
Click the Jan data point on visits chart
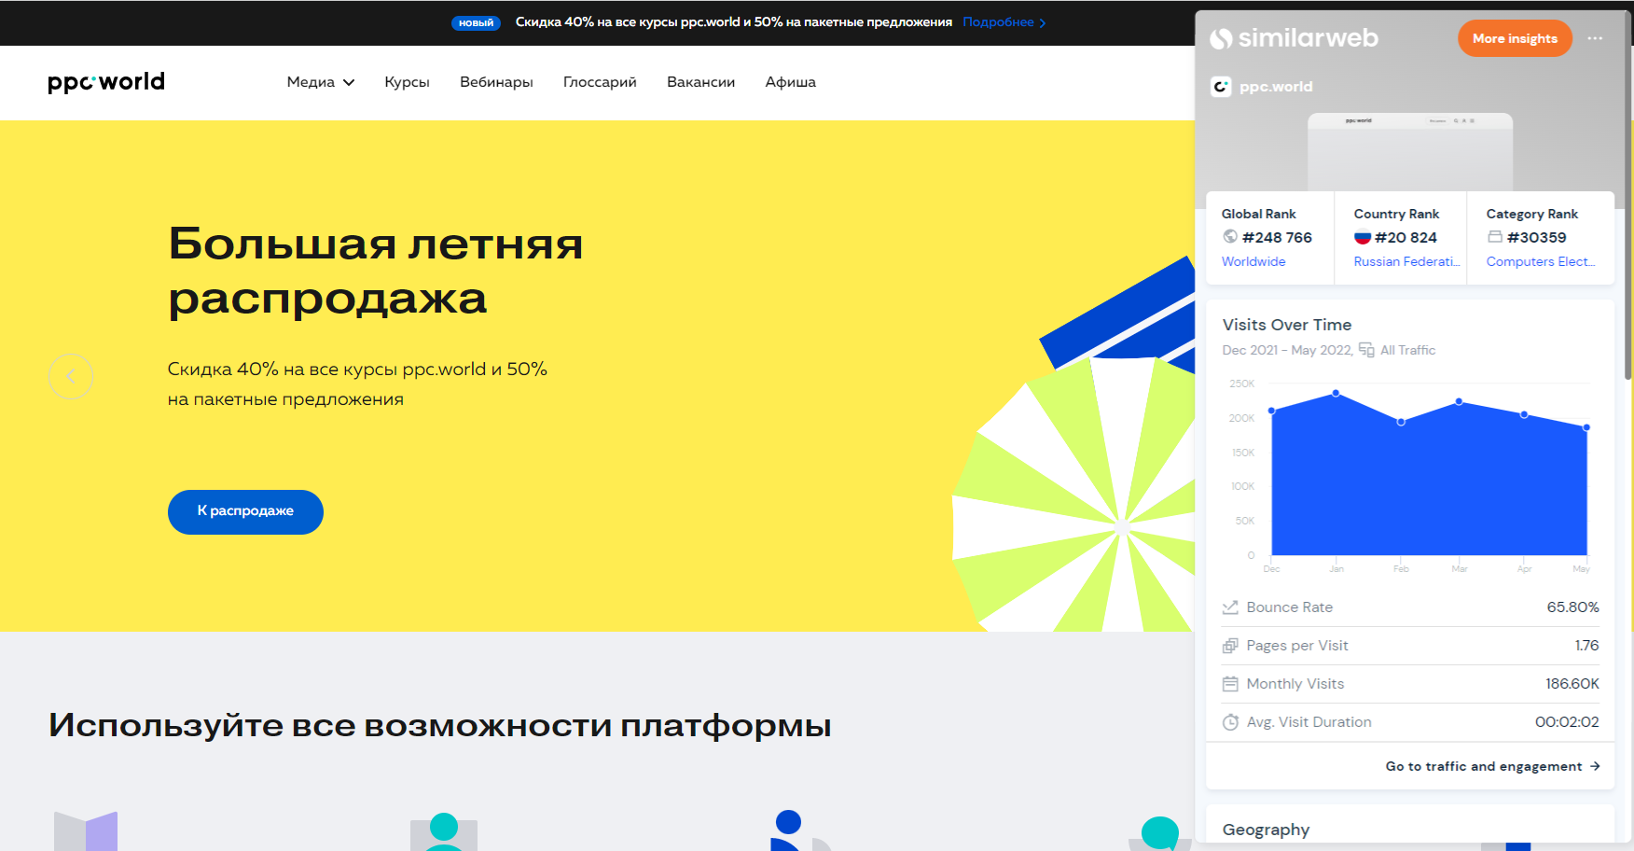pos(1336,393)
